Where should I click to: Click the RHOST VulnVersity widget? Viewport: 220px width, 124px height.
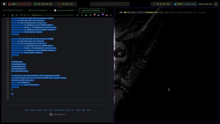(x=185, y=4)
